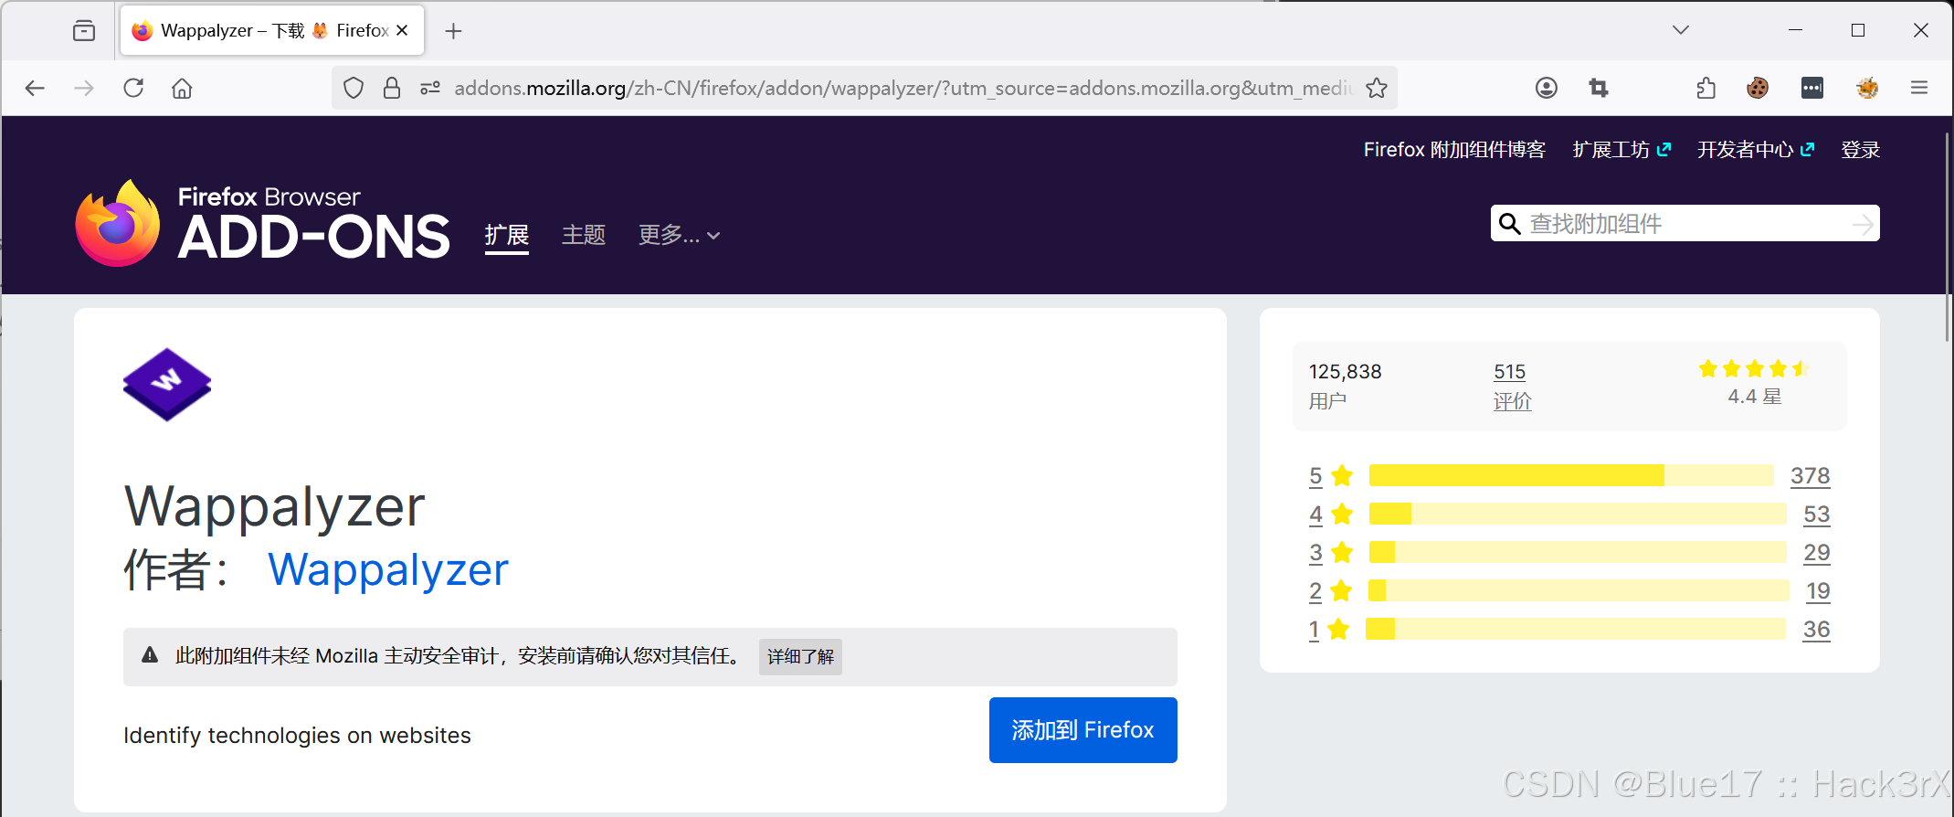Expand the 更多... dropdown menu

coord(679,236)
